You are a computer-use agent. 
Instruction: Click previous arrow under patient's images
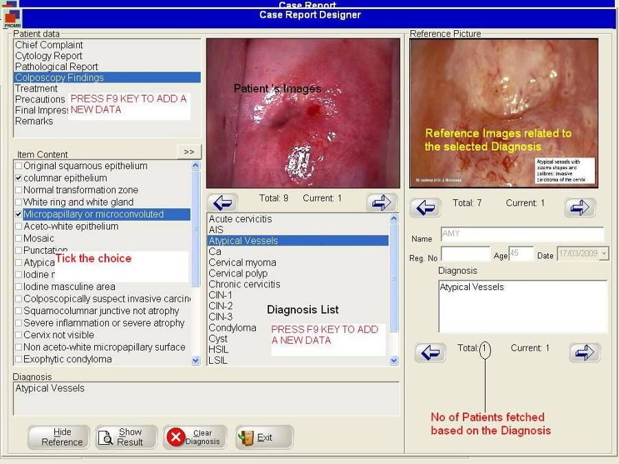click(223, 202)
